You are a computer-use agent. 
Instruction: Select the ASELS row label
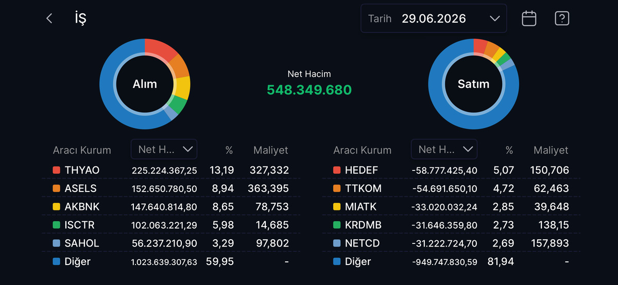coord(81,188)
